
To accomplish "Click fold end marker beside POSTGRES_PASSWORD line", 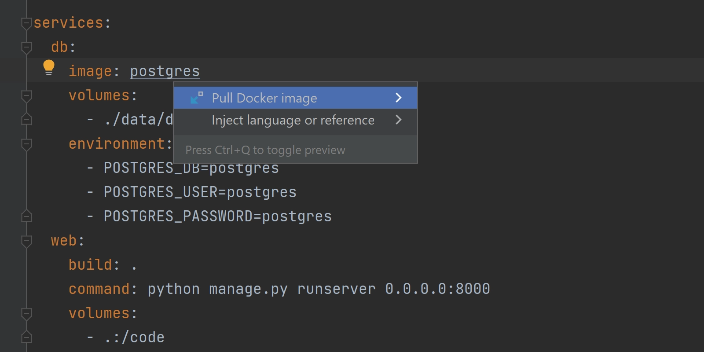I will pos(26,216).
